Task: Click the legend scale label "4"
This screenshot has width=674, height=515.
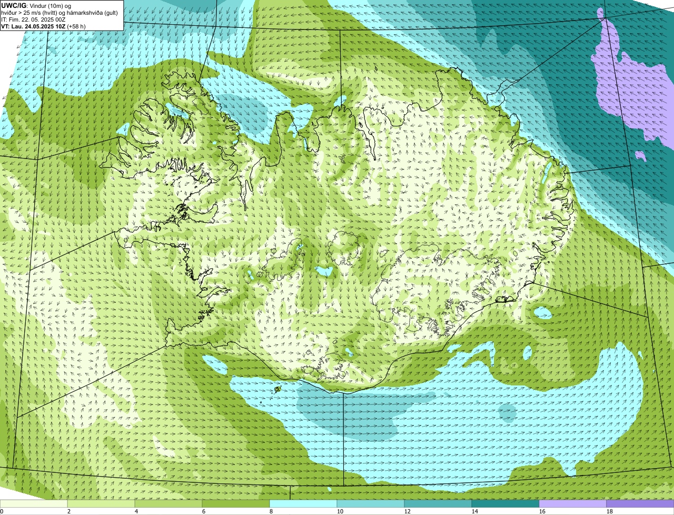Action: (136, 511)
